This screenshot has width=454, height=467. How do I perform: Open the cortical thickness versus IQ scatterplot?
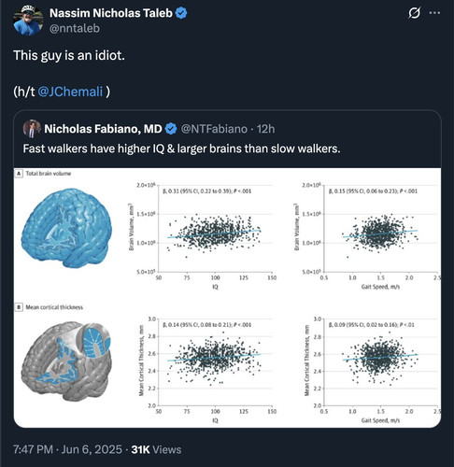click(x=206, y=370)
